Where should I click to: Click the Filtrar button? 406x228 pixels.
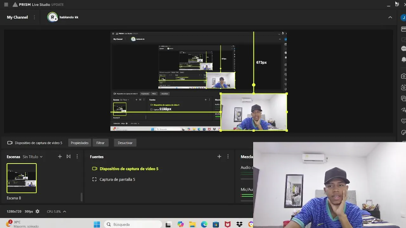[x=101, y=143]
